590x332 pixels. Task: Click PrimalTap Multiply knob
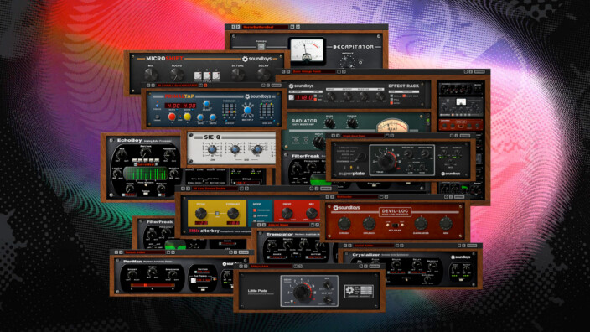point(247,111)
